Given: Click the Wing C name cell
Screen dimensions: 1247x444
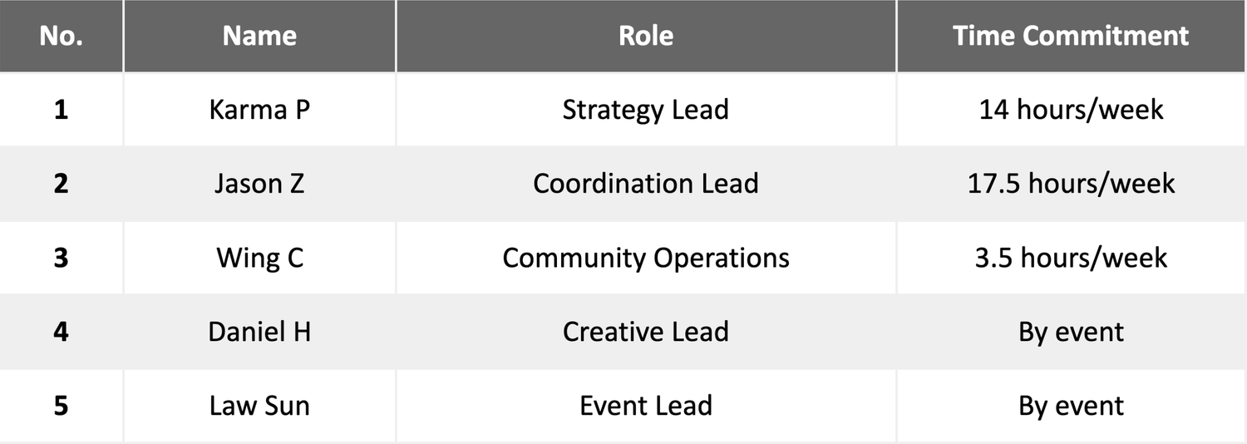Looking at the screenshot, I should pyautogui.click(x=259, y=257).
